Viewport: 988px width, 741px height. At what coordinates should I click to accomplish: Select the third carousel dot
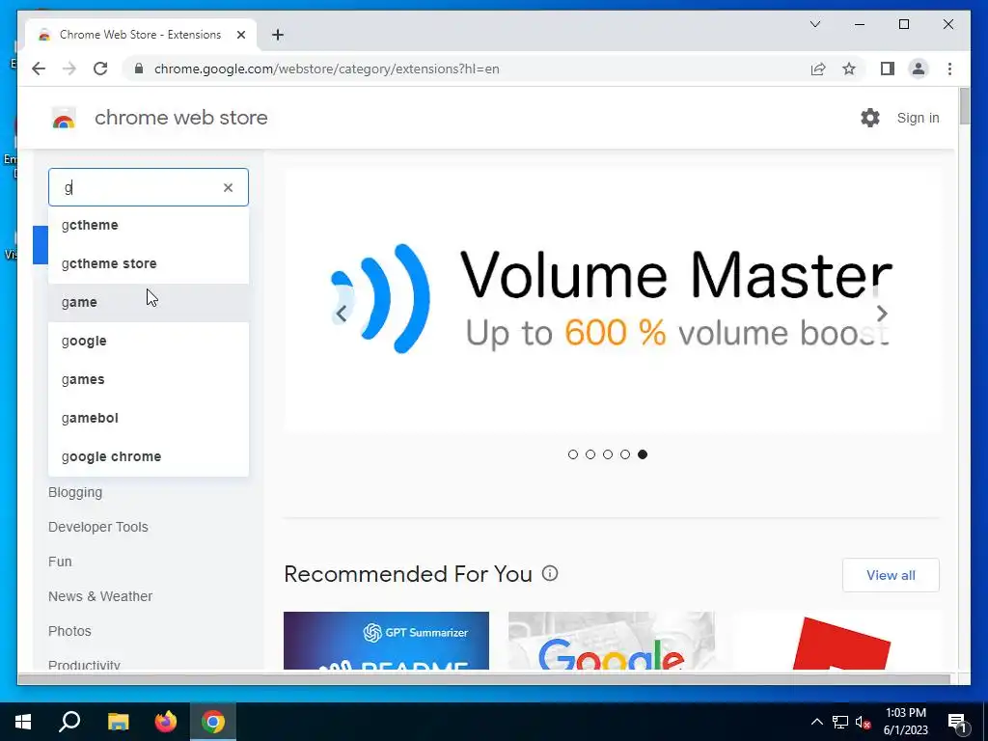coord(608,454)
